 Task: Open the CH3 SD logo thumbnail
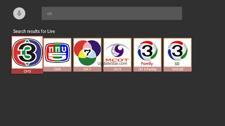(178, 53)
